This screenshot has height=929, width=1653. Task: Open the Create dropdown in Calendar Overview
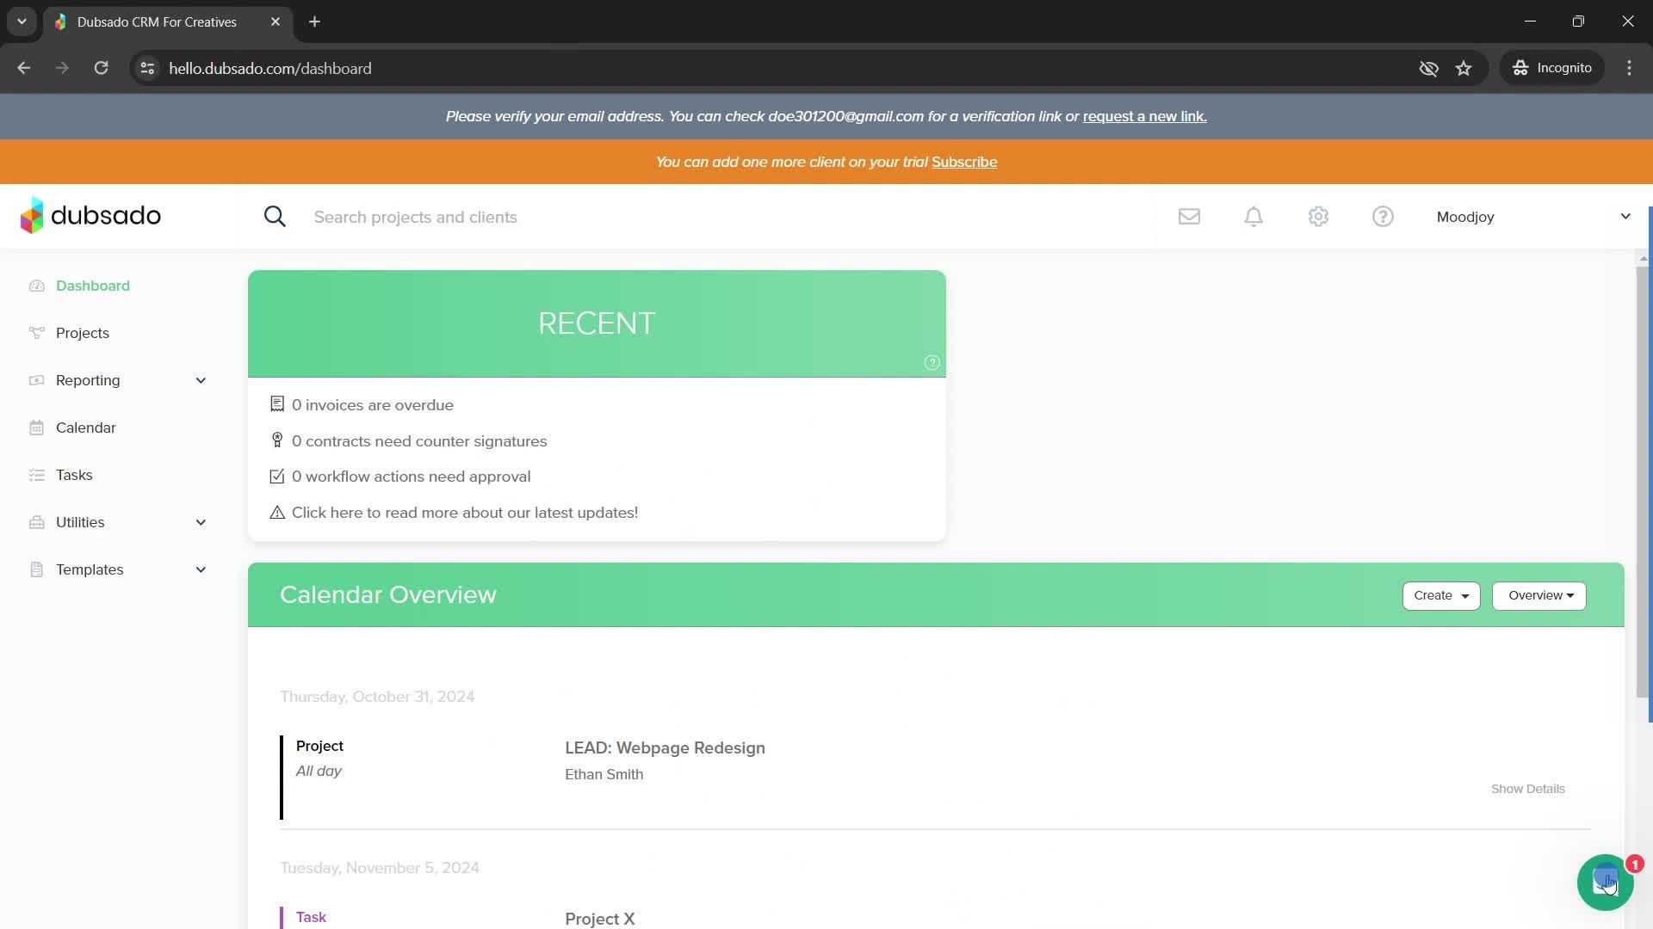1441,595
